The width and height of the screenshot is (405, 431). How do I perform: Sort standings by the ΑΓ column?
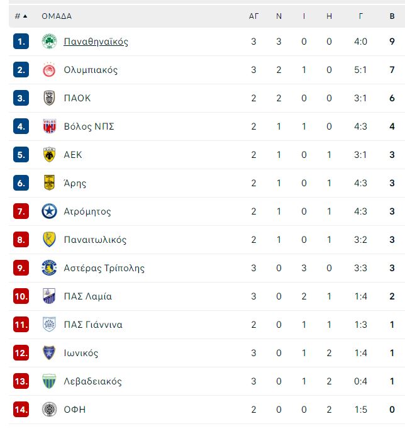point(253,16)
